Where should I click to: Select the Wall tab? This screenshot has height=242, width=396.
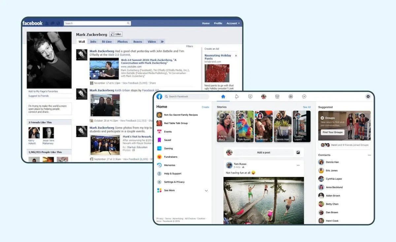82,42
